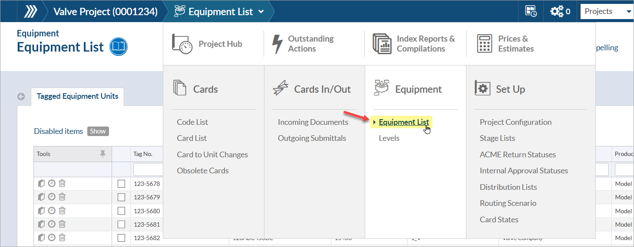Open Card States in Set Up
The height and width of the screenshot is (247, 634).
[499, 220]
